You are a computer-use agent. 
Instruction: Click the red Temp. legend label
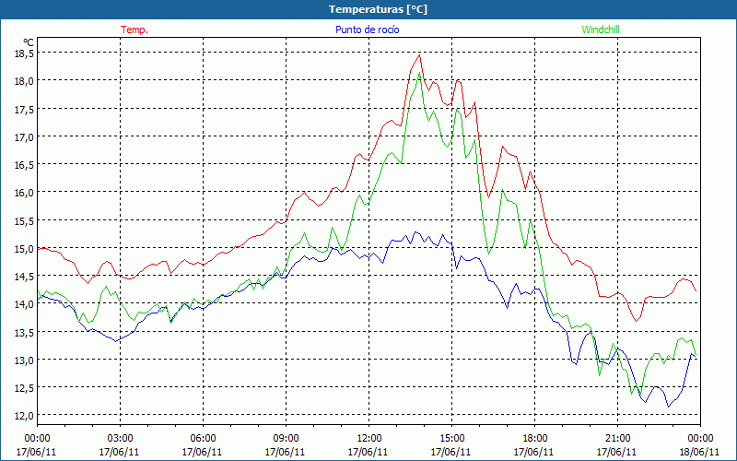tap(135, 30)
